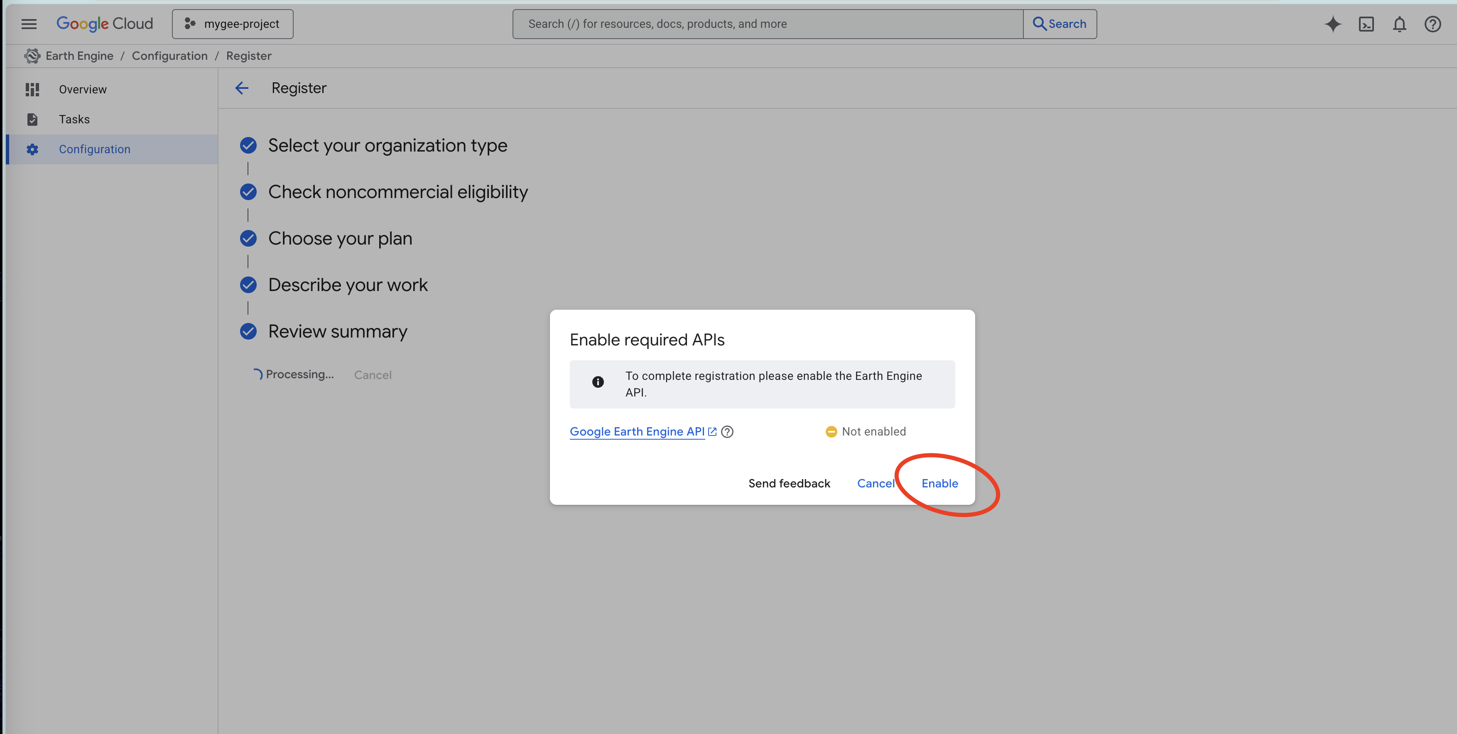
Task: Select the Enable required APIs heading
Action: click(x=647, y=340)
